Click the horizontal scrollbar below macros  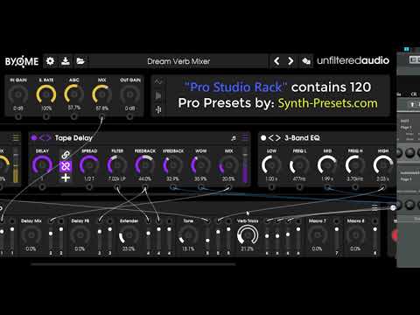(x=133, y=264)
